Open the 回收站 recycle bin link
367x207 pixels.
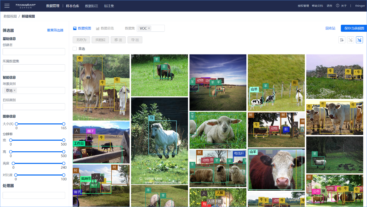click(330, 28)
